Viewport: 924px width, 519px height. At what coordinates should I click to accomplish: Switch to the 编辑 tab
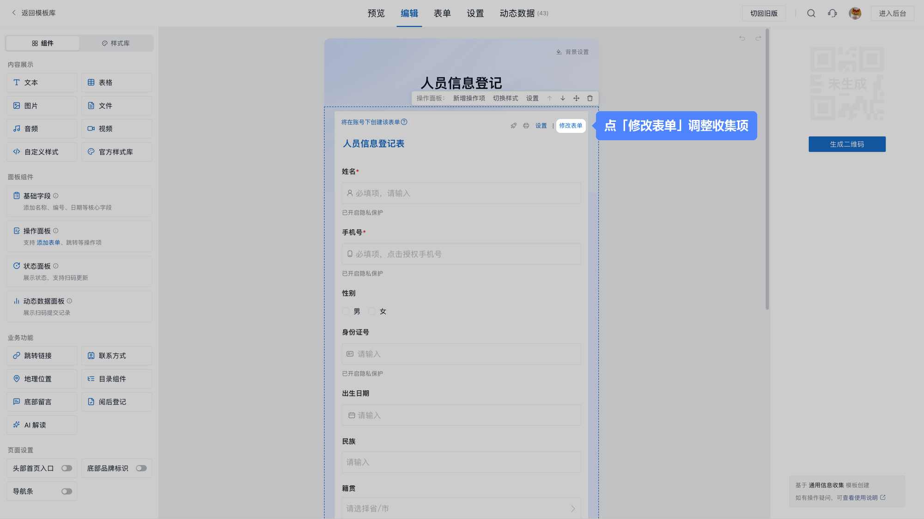coord(409,13)
